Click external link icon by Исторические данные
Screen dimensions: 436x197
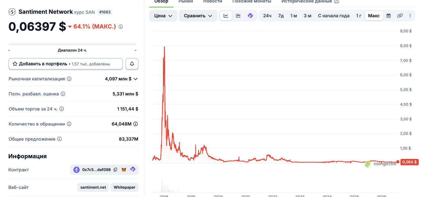[x=337, y=1]
